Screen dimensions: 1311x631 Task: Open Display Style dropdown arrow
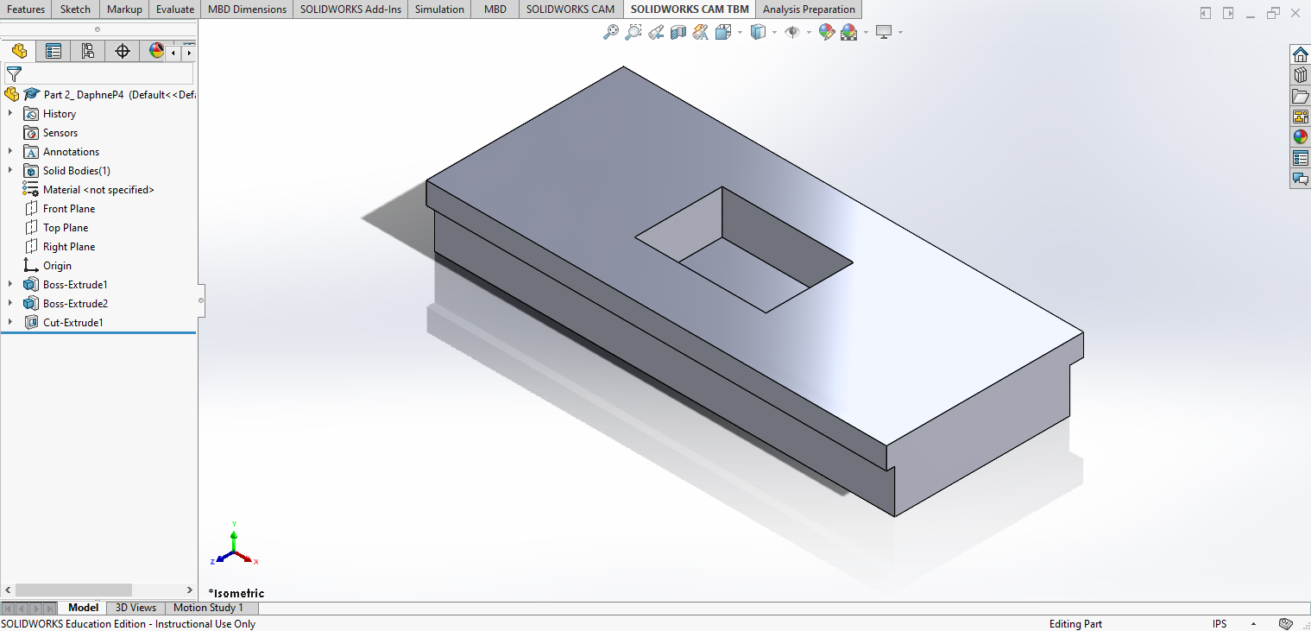coord(774,33)
